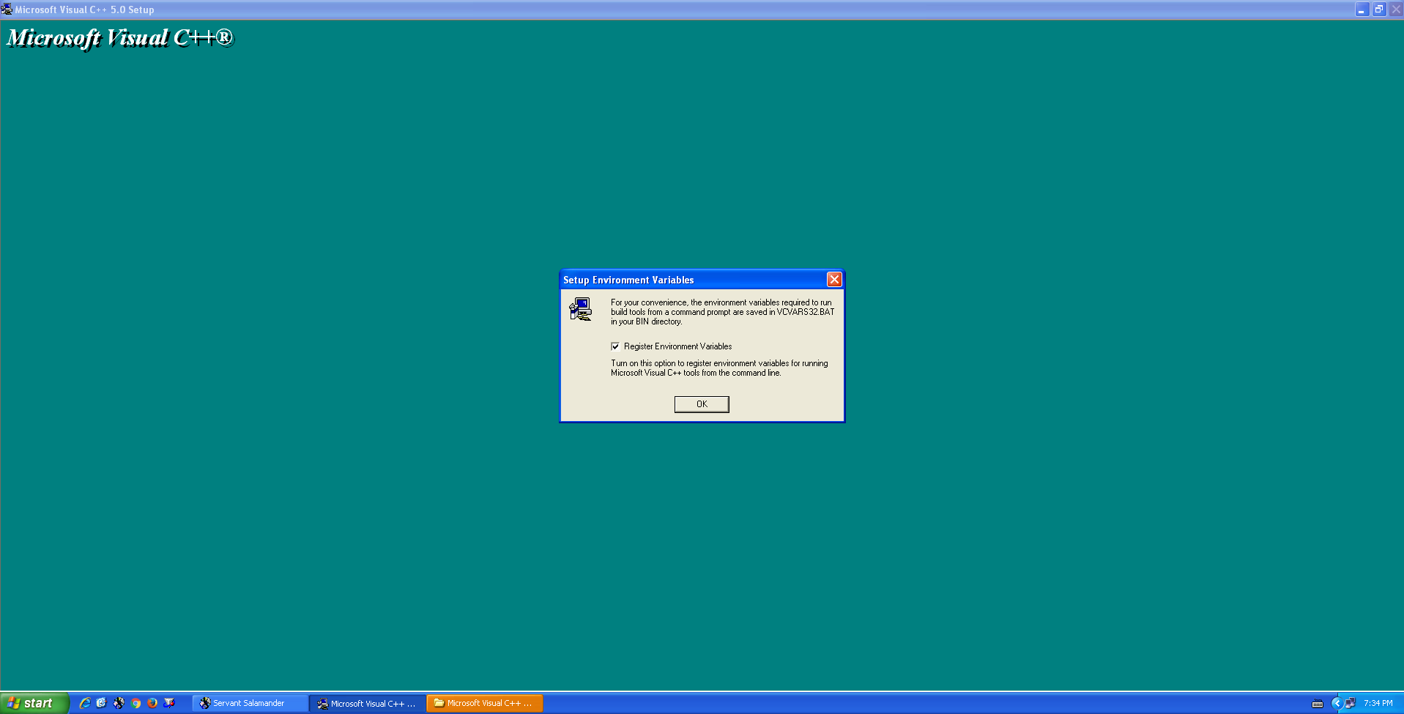Click the network connection tray icon
This screenshot has width=1404, height=714.
(x=1351, y=703)
